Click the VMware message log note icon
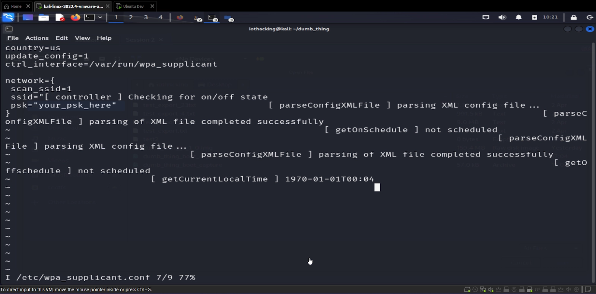The width and height of the screenshot is (596, 294). (x=588, y=290)
